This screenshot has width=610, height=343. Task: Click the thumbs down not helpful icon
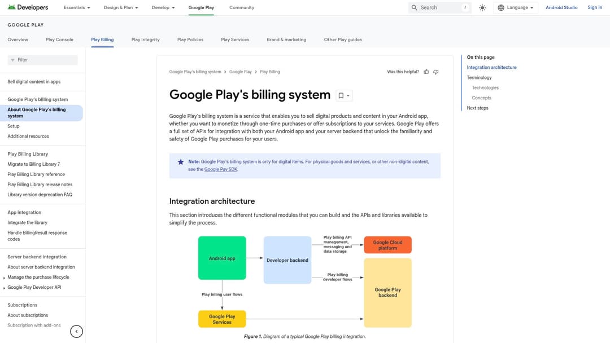(x=435, y=72)
